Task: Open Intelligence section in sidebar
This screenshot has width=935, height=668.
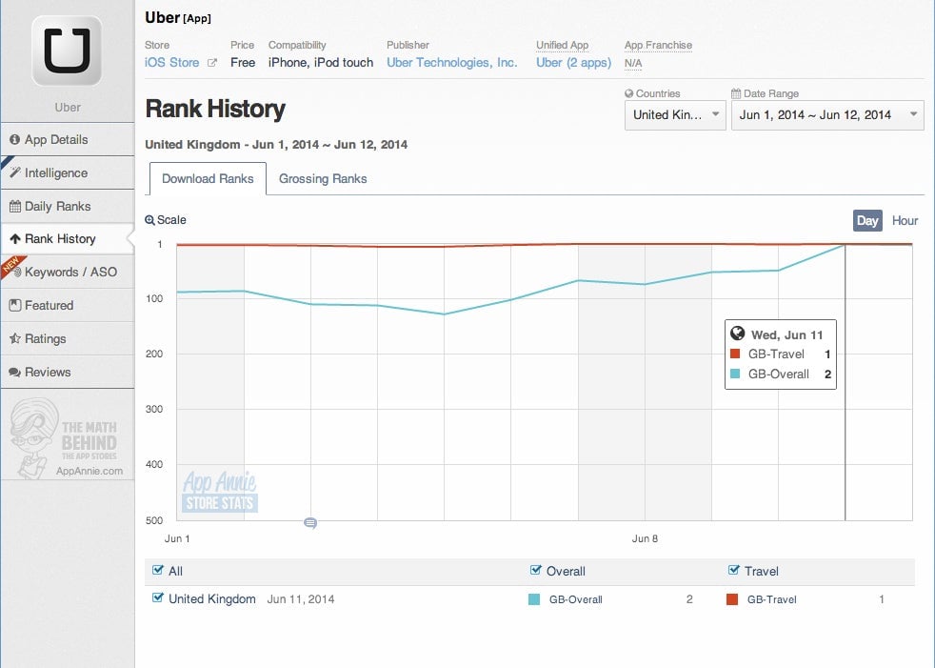Action: pyautogui.click(x=68, y=173)
